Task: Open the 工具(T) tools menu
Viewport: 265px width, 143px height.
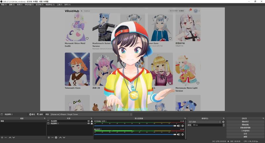Action: coord(60,5)
